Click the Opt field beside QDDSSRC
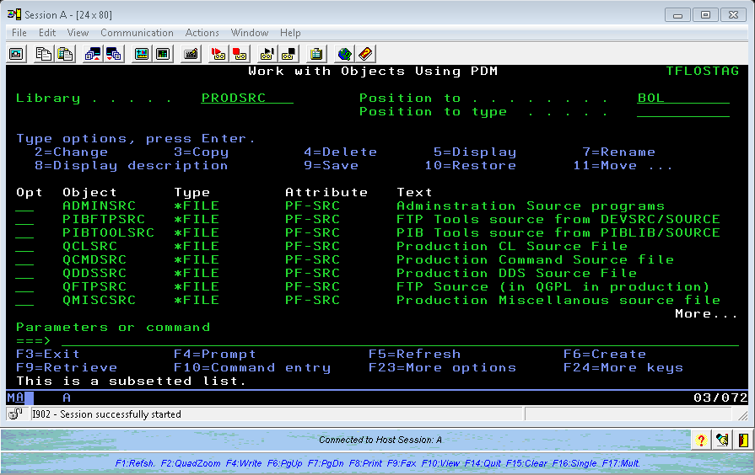Viewport: 755px width, 475px height. pyautogui.click(x=24, y=273)
